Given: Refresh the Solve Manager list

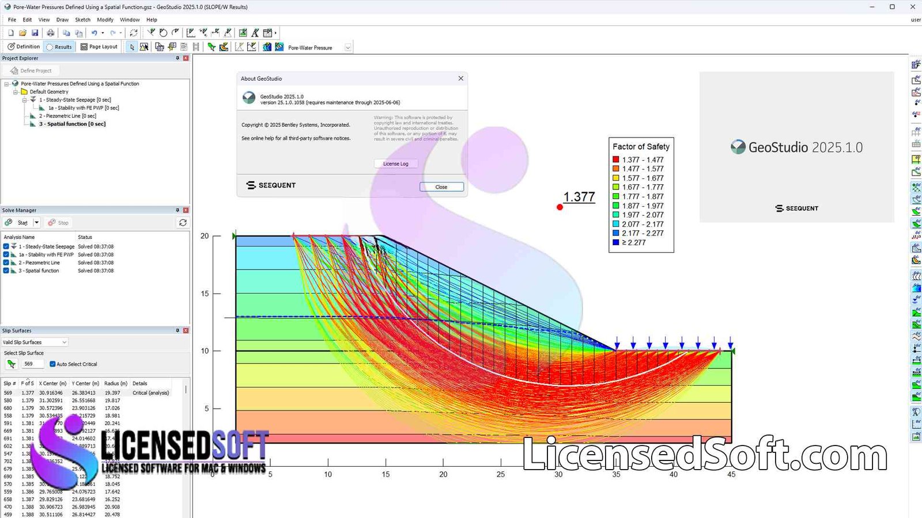Looking at the screenshot, I should tap(183, 223).
